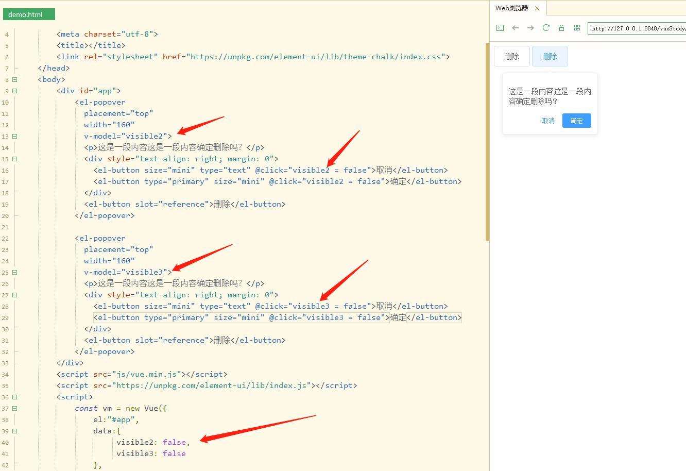This screenshot has width=686, height=471.
Task: Collapse the el-popover fold marker at line 25
Action: click(14, 272)
